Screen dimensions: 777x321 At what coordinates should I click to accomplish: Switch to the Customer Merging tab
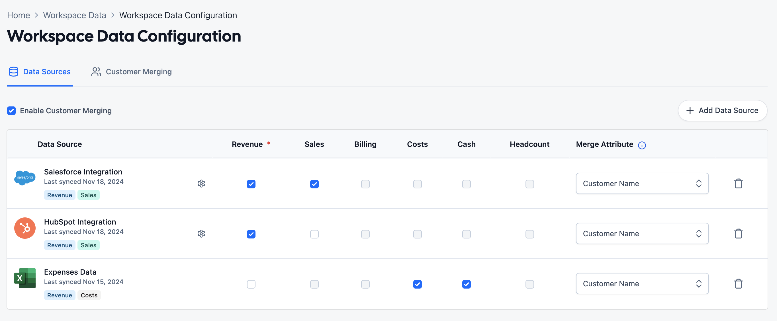pyautogui.click(x=132, y=72)
